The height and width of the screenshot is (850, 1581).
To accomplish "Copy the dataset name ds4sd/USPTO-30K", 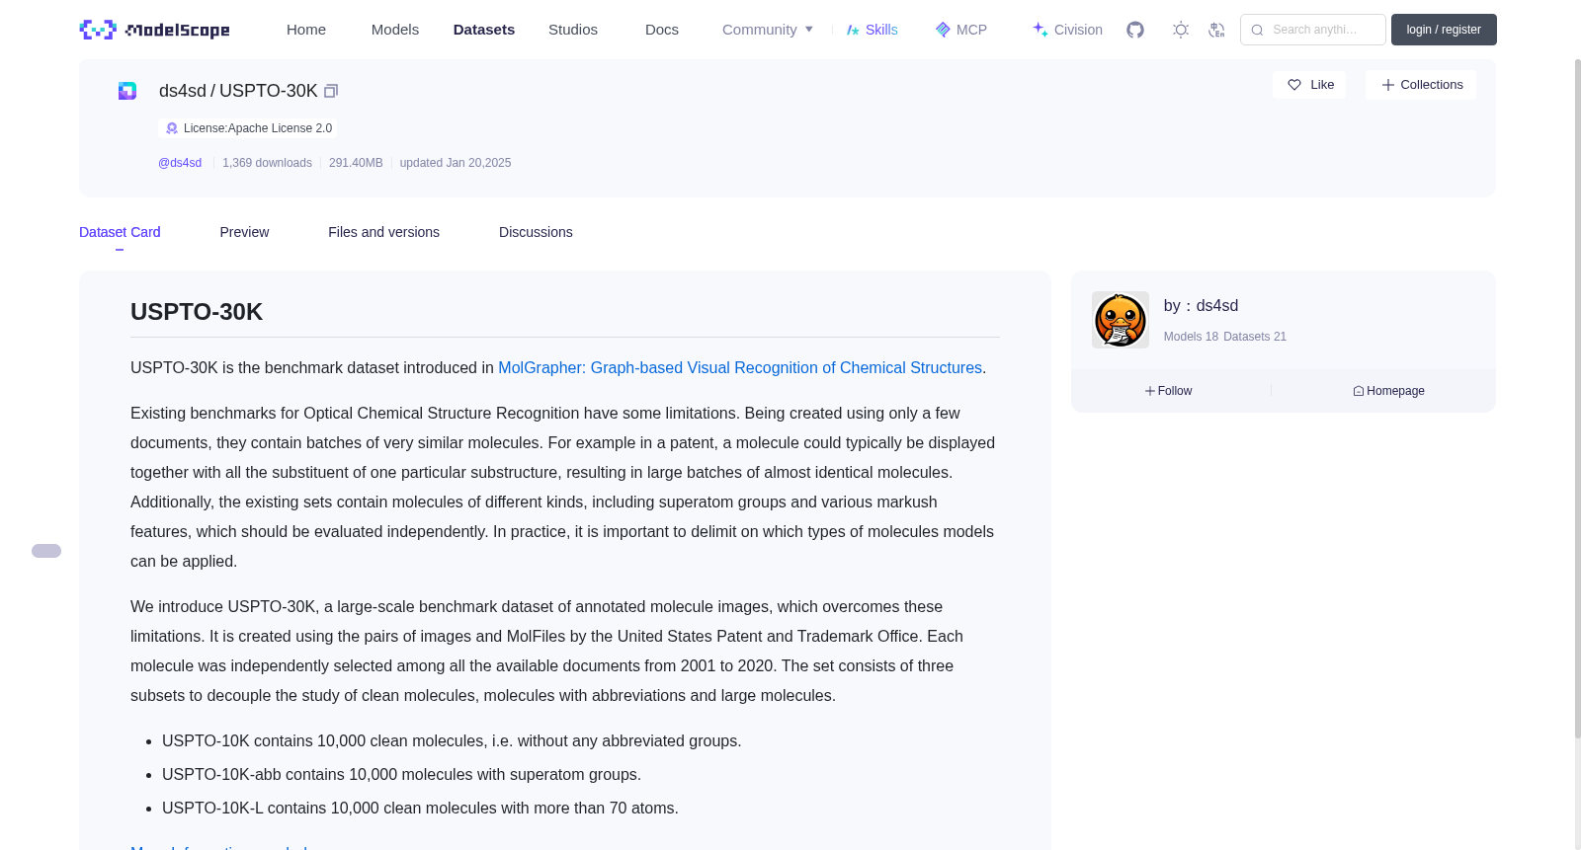I will tap(331, 91).
